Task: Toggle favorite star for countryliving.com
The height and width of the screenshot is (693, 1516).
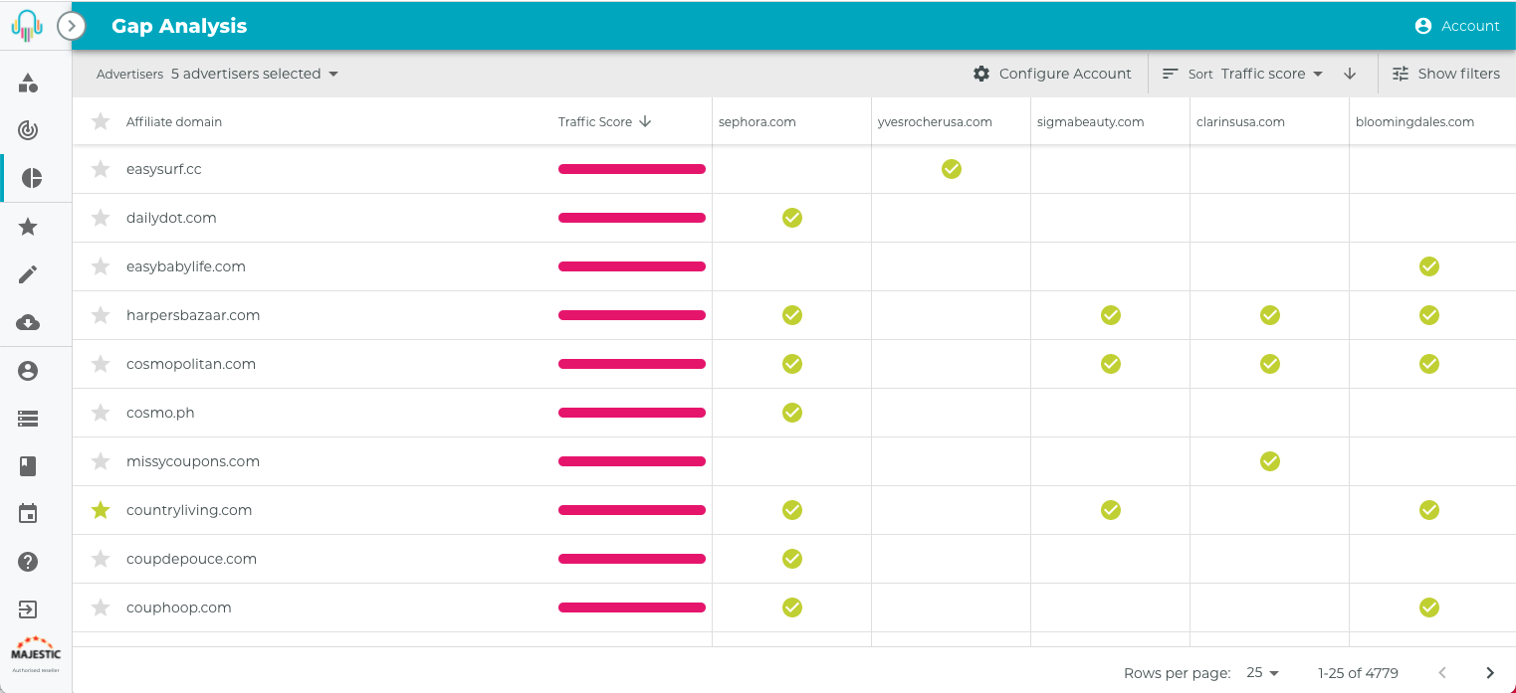Action: [101, 510]
